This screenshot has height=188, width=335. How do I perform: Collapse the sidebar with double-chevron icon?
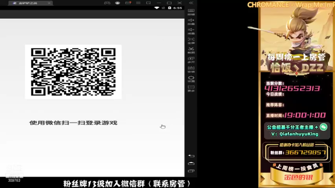pyautogui.click(x=191, y=3)
